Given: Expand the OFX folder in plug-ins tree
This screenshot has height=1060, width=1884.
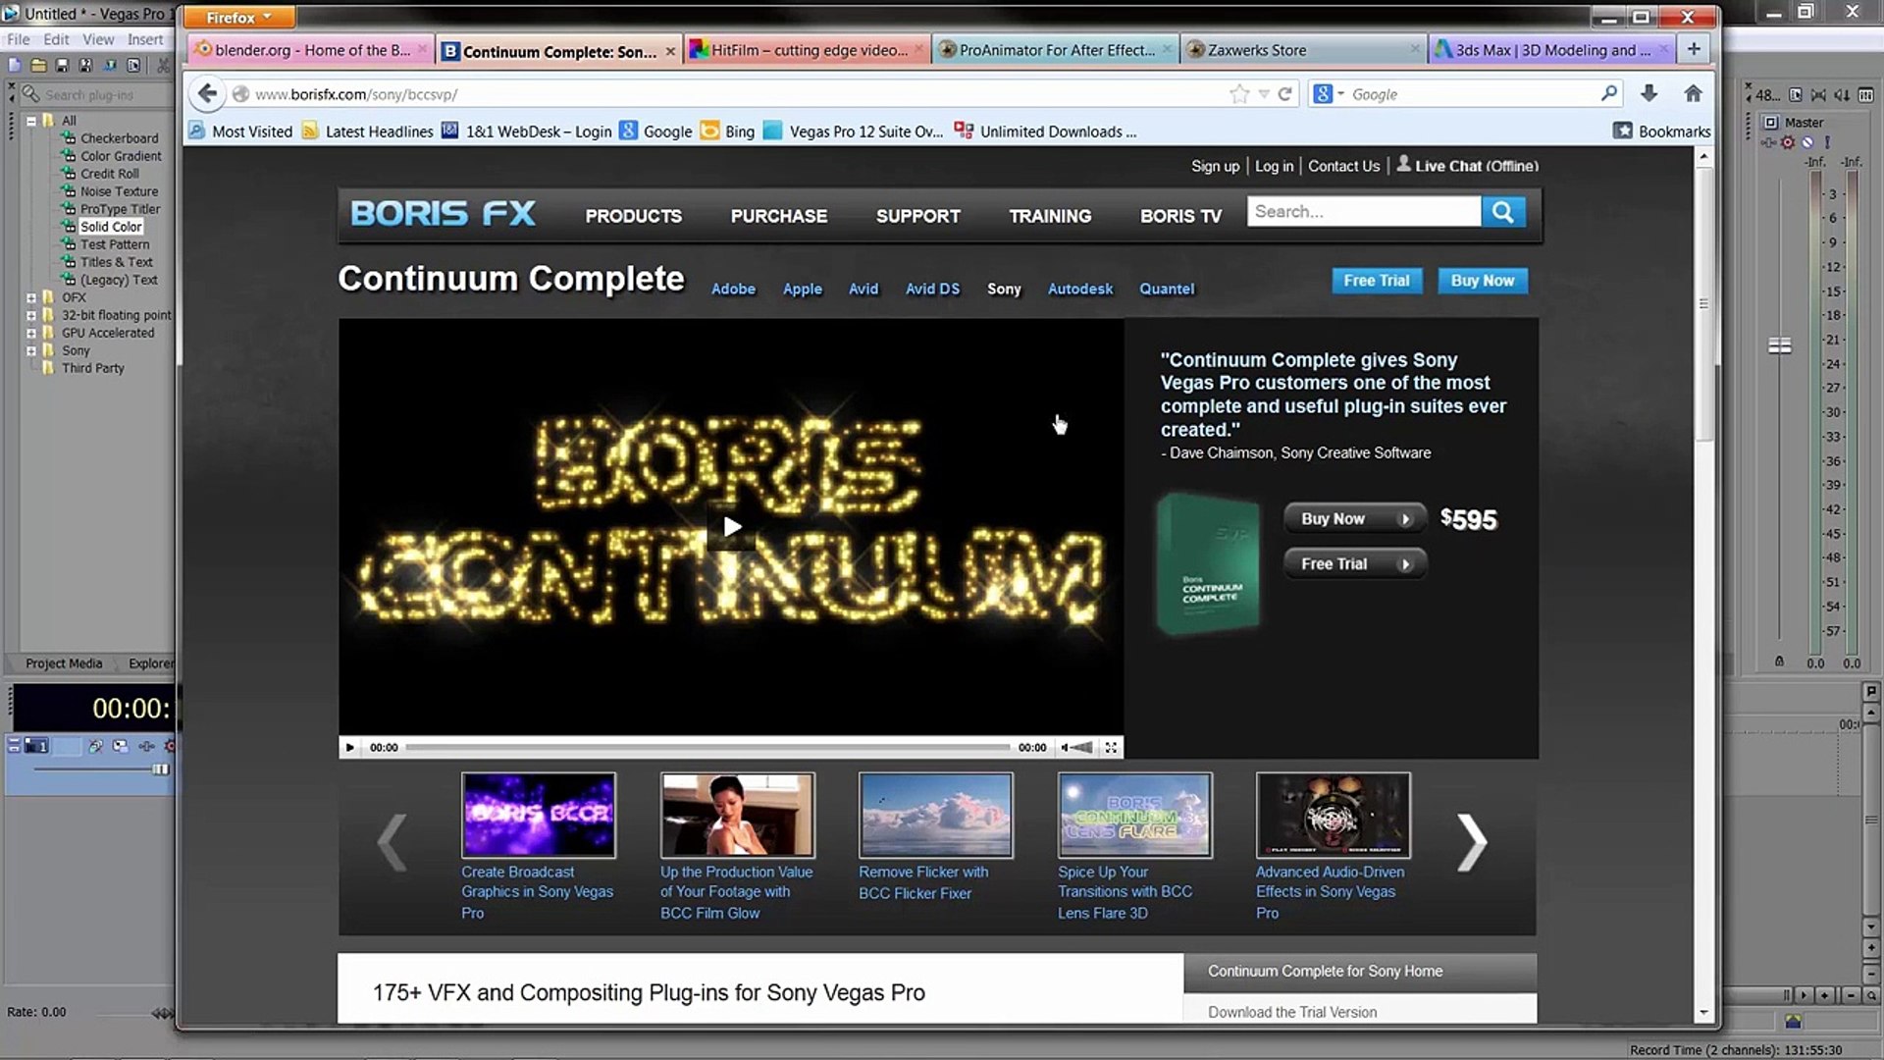Looking at the screenshot, I should 31,297.
